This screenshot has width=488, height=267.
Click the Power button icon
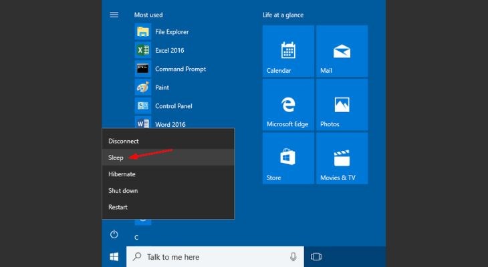click(x=114, y=234)
